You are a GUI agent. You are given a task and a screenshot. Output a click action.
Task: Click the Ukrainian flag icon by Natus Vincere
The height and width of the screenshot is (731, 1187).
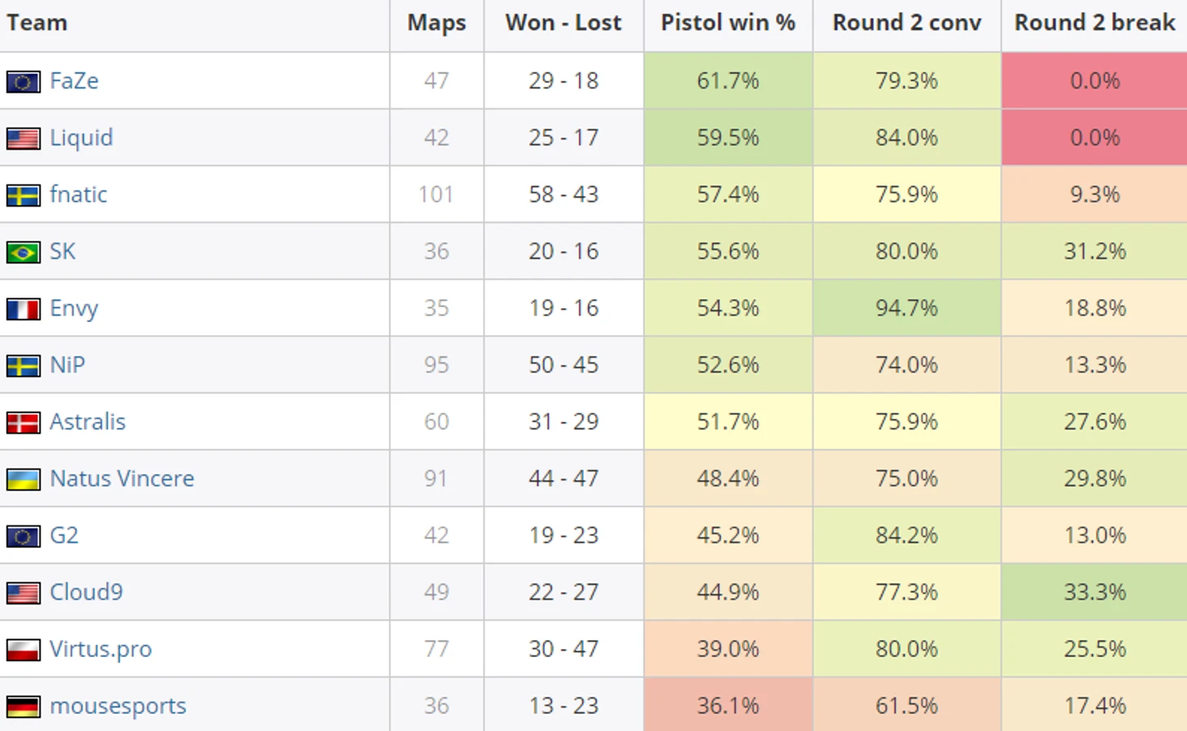pyautogui.click(x=23, y=479)
